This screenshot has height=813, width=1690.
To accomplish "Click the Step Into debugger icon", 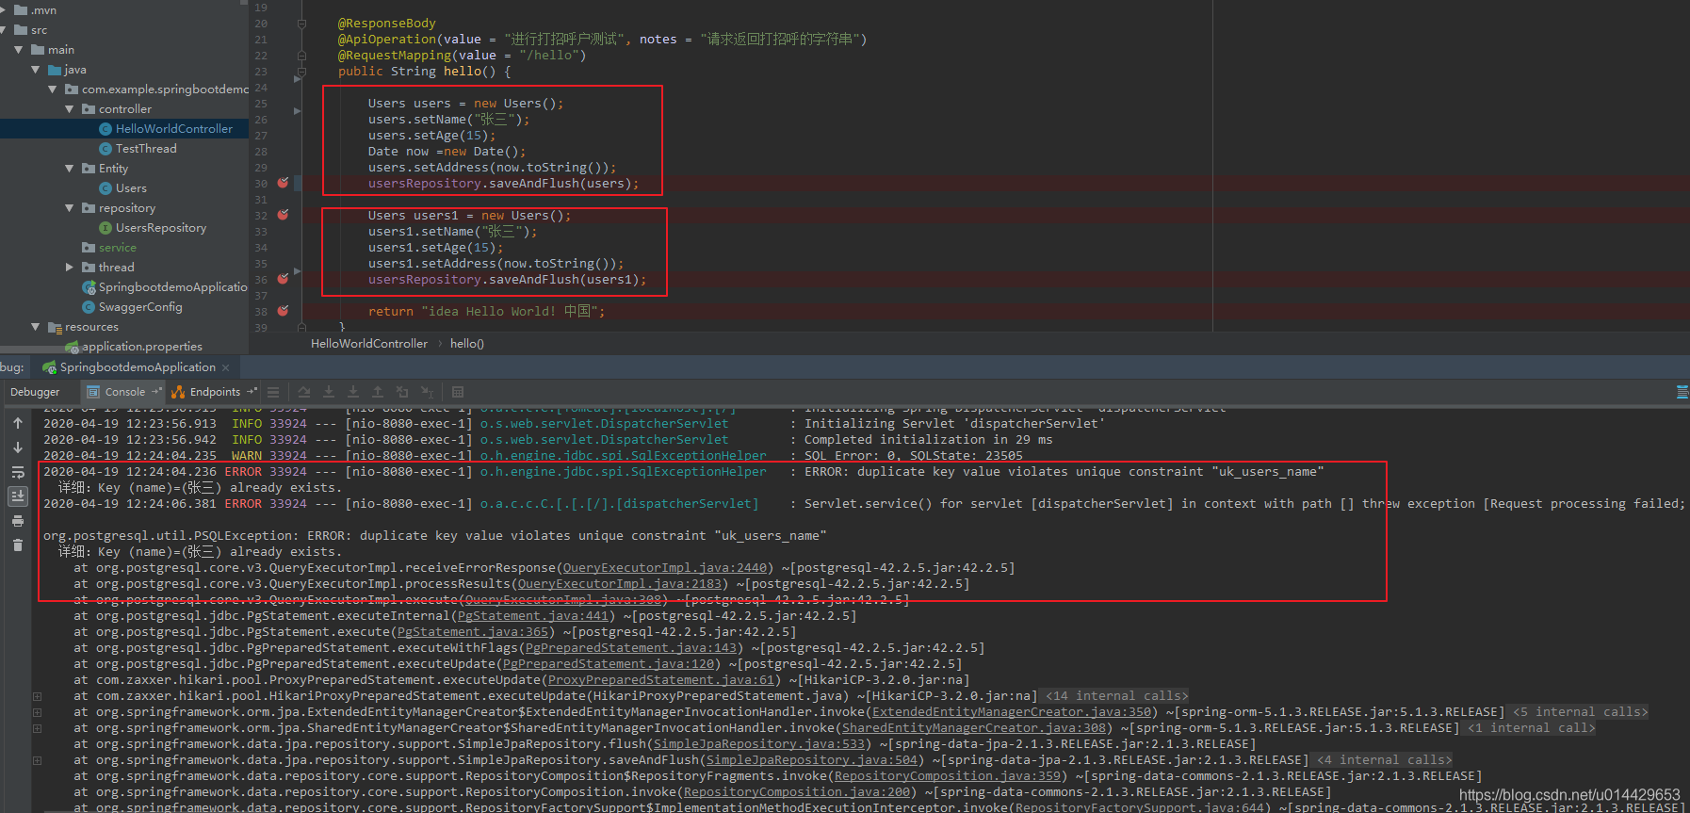I will (x=329, y=392).
